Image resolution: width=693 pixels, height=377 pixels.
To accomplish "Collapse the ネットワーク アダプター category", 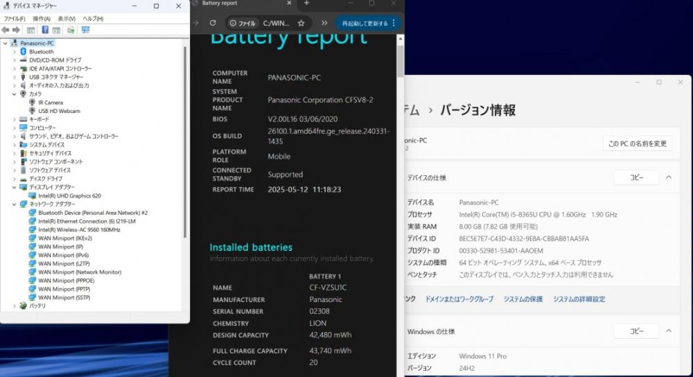I will pyautogui.click(x=14, y=204).
